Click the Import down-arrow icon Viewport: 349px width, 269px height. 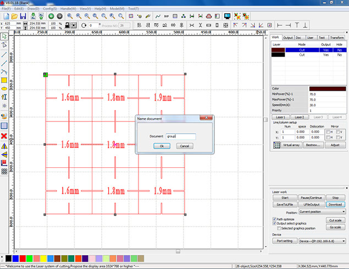pos(33,16)
